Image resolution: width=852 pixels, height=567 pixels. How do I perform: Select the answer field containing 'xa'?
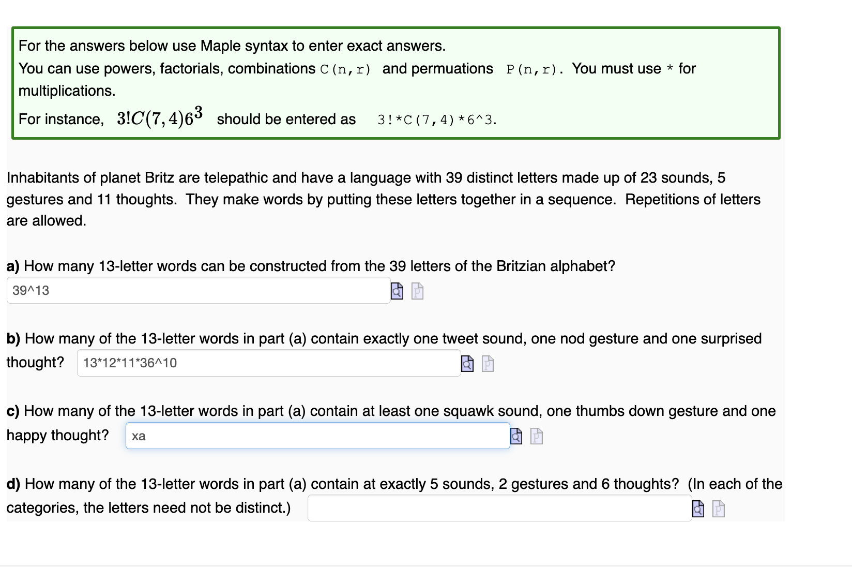pos(317,436)
